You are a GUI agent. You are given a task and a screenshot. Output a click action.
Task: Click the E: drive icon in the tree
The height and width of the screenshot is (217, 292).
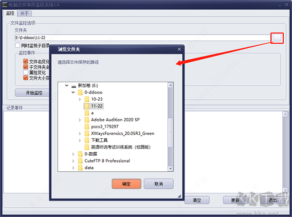pyautogui.click(x=74, y=86)
